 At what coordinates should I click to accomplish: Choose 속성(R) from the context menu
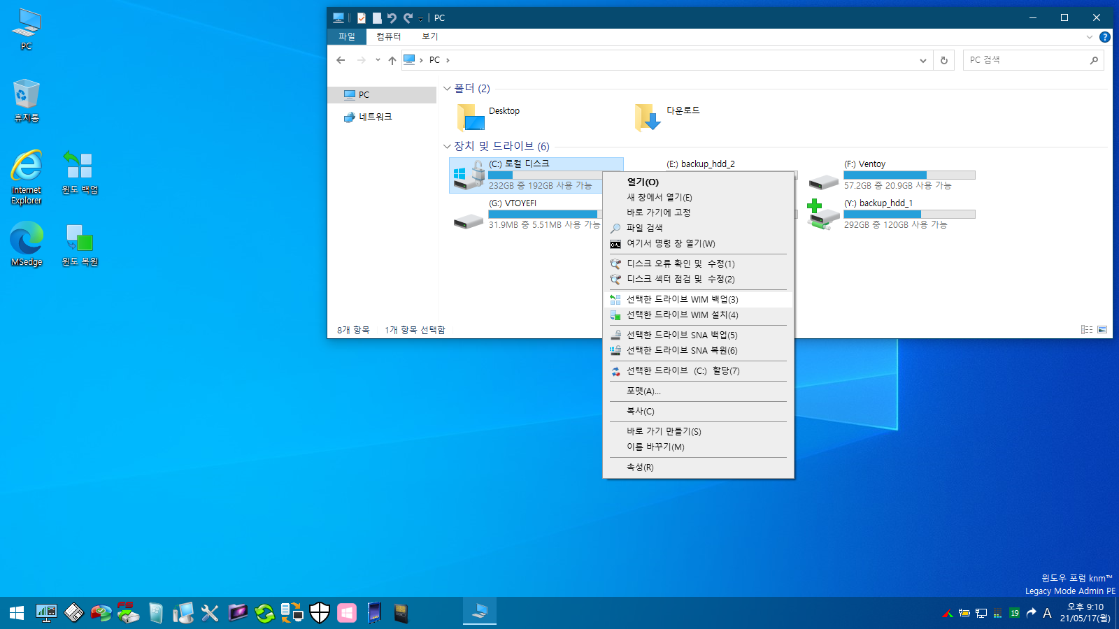698,468
